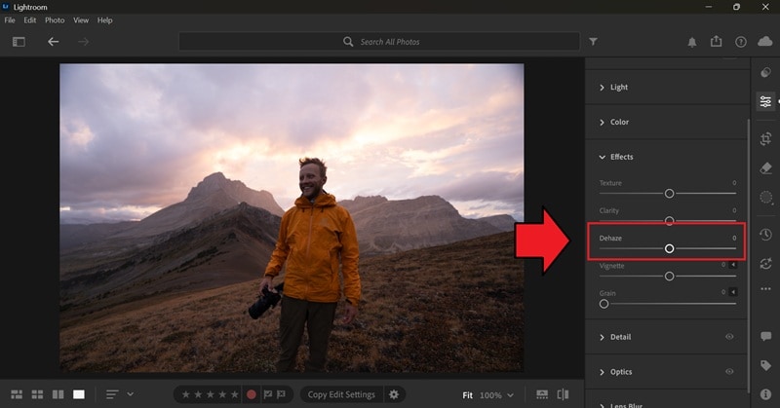Click the Fit zoom button
The width and height of the screenshot is (780, 408).
467,395
